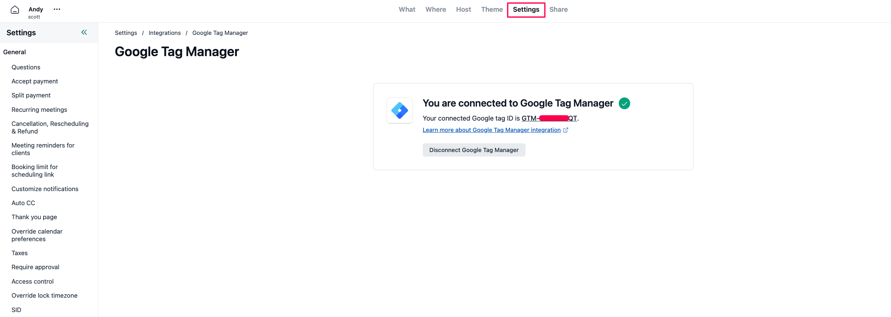Click the Google Tag Manager page heading
Viewport: 891px width, 317px height.
coord(177,52)
